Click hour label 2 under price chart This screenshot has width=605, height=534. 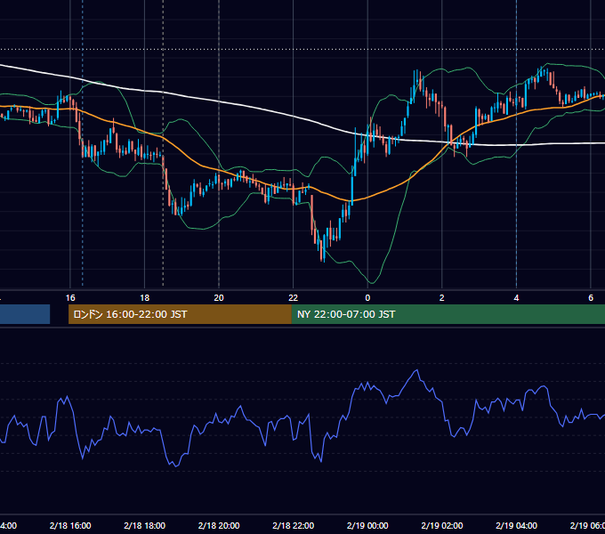(442, 297)
